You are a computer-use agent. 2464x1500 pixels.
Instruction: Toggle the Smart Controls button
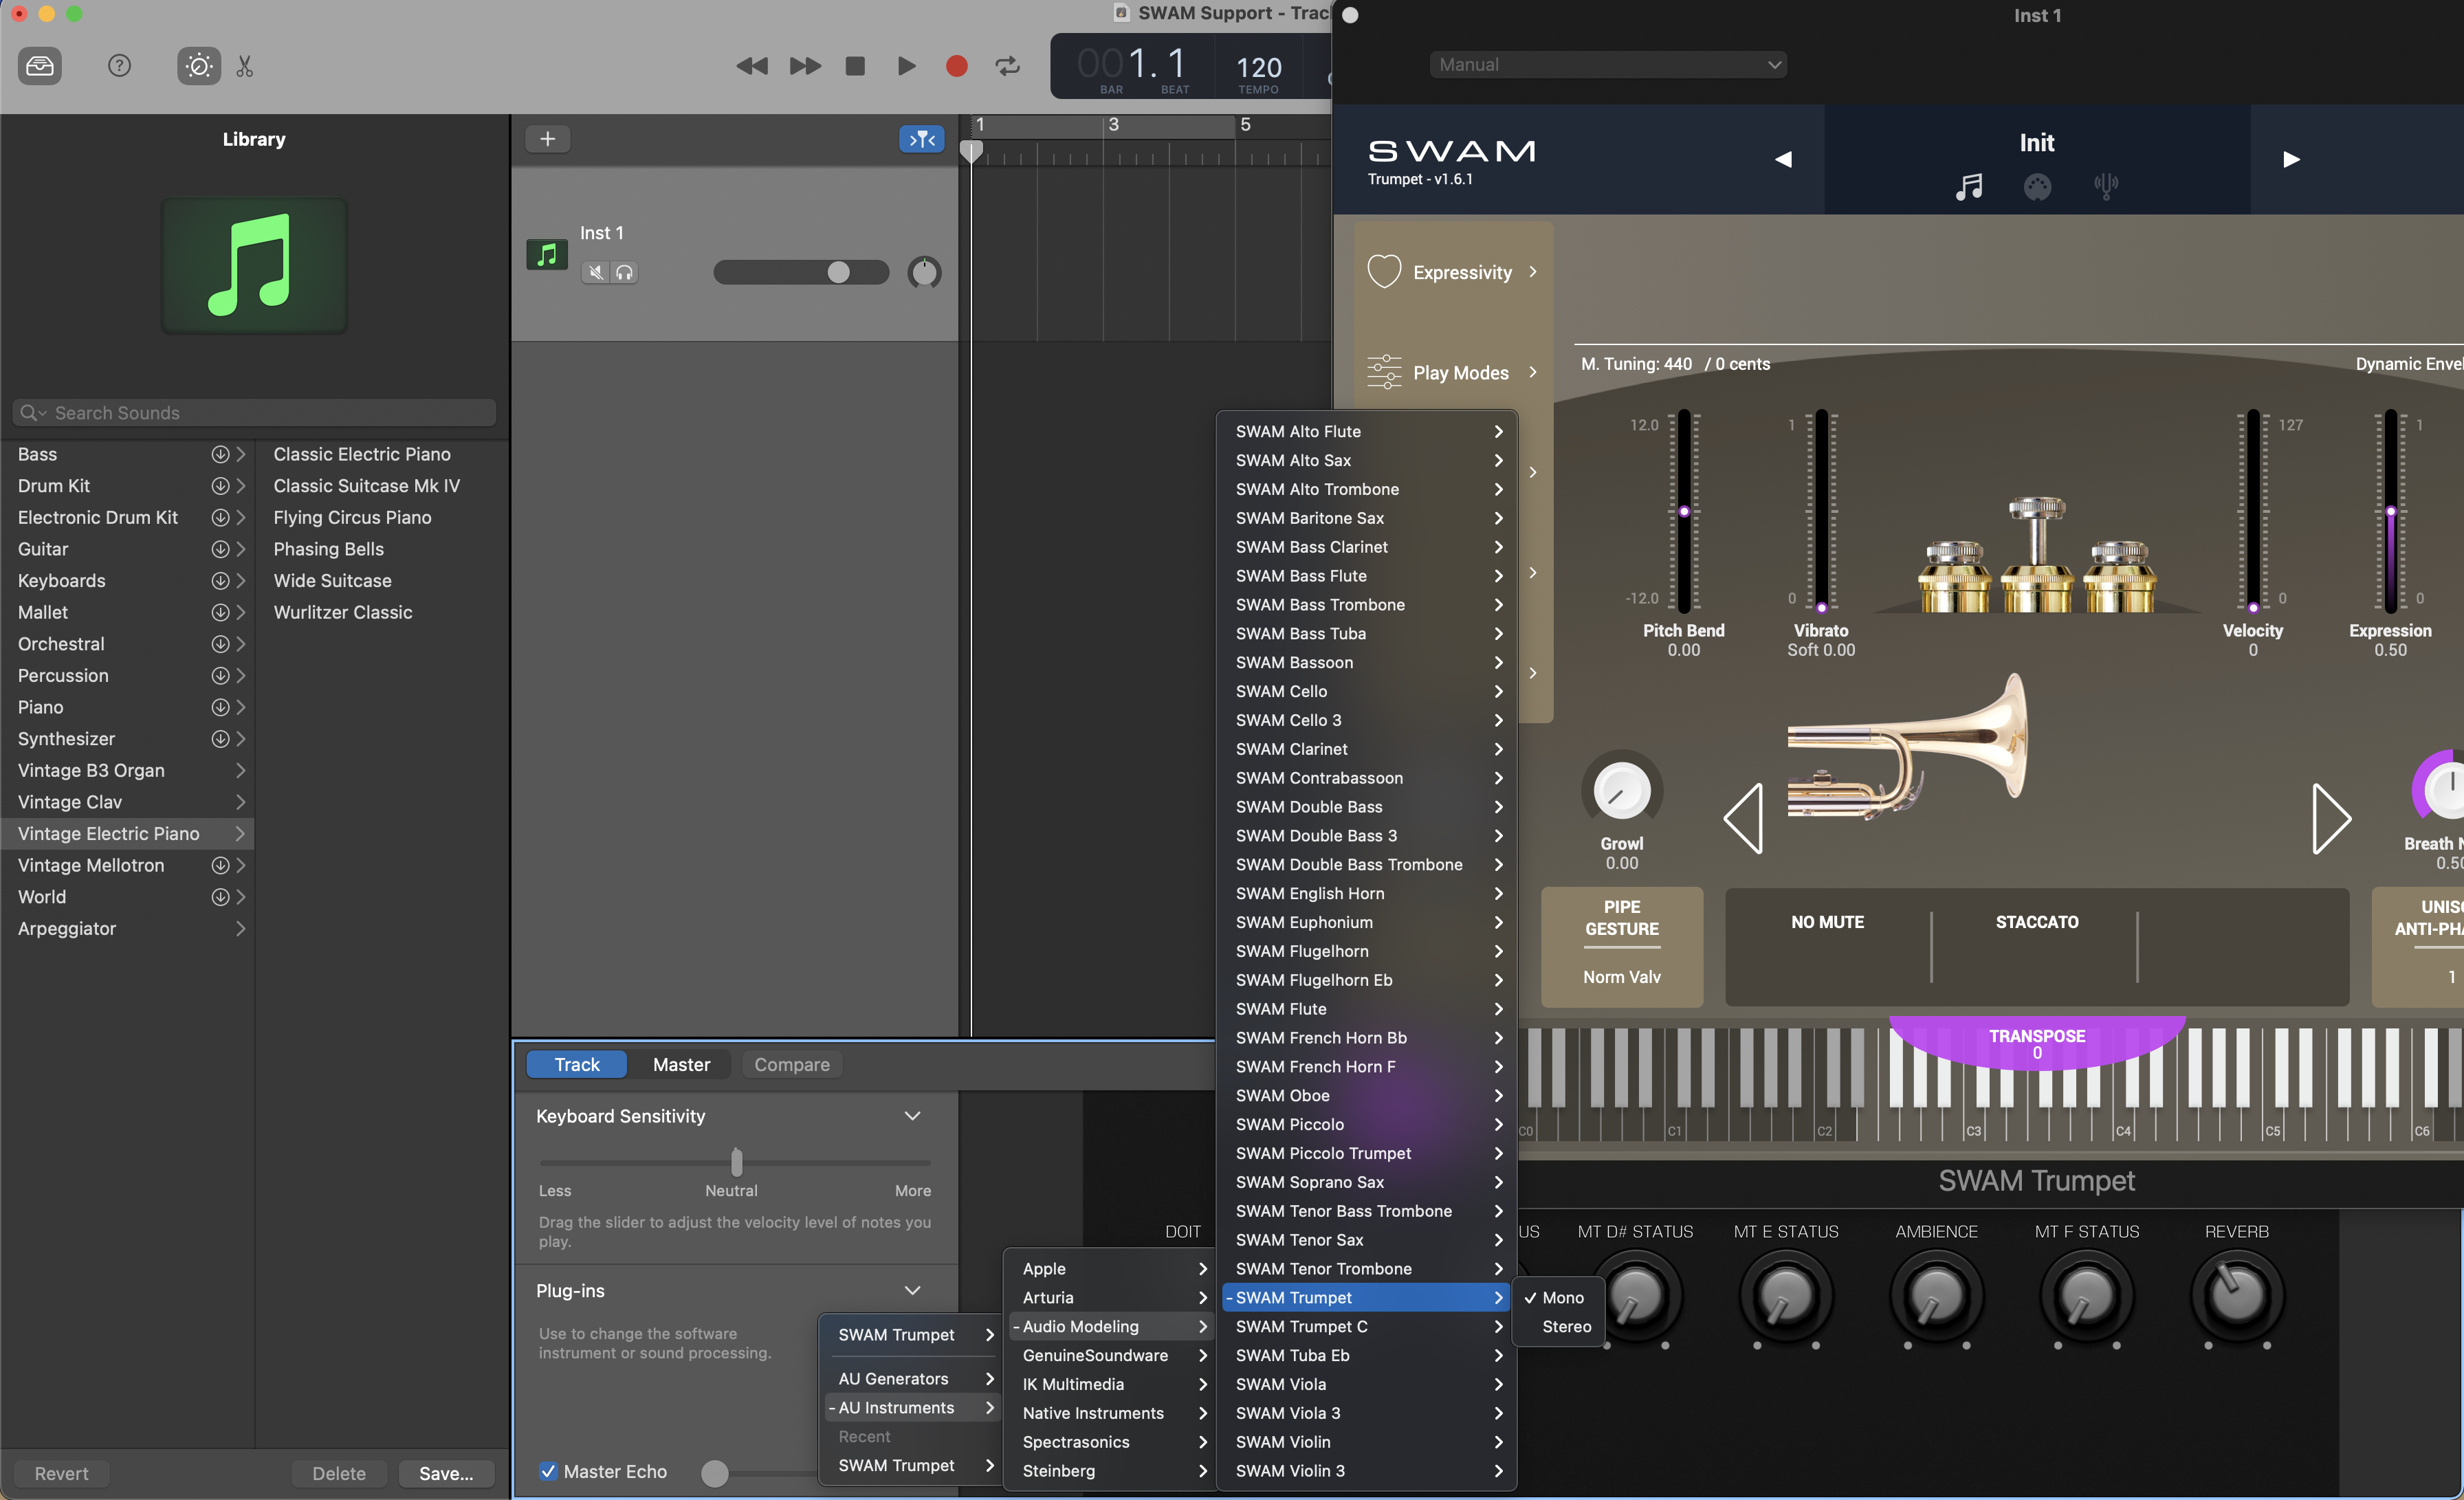[x=198, y=66]
